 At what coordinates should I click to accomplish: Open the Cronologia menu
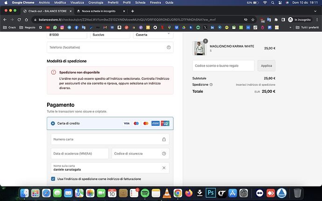point(96,3)
